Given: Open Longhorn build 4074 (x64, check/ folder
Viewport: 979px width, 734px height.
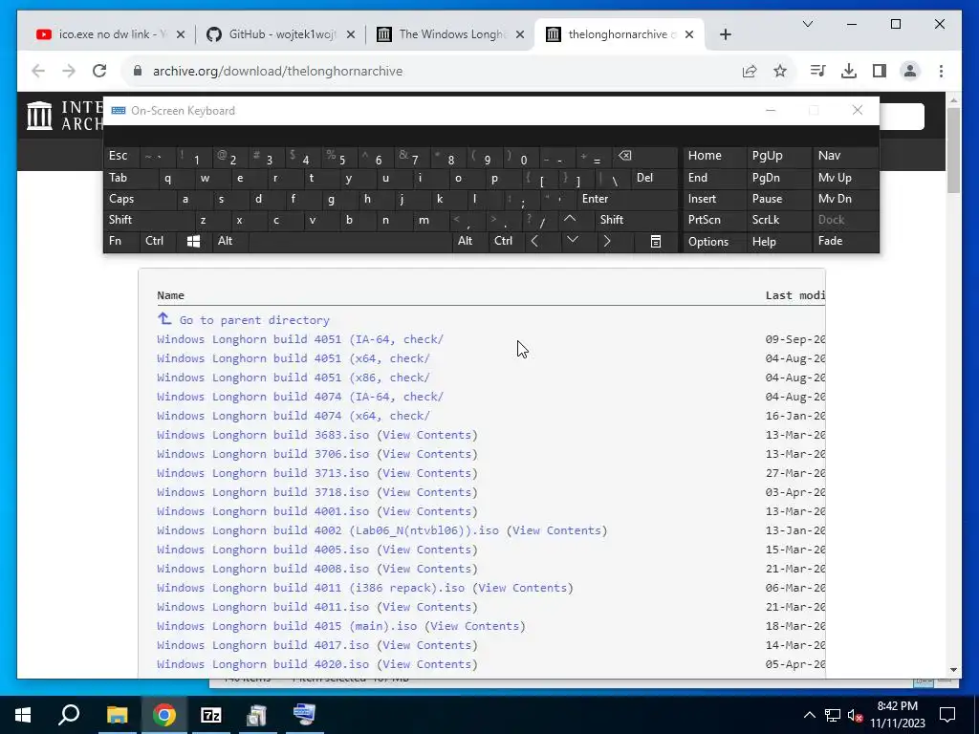Looking at the screenshot, I should 293,416.
